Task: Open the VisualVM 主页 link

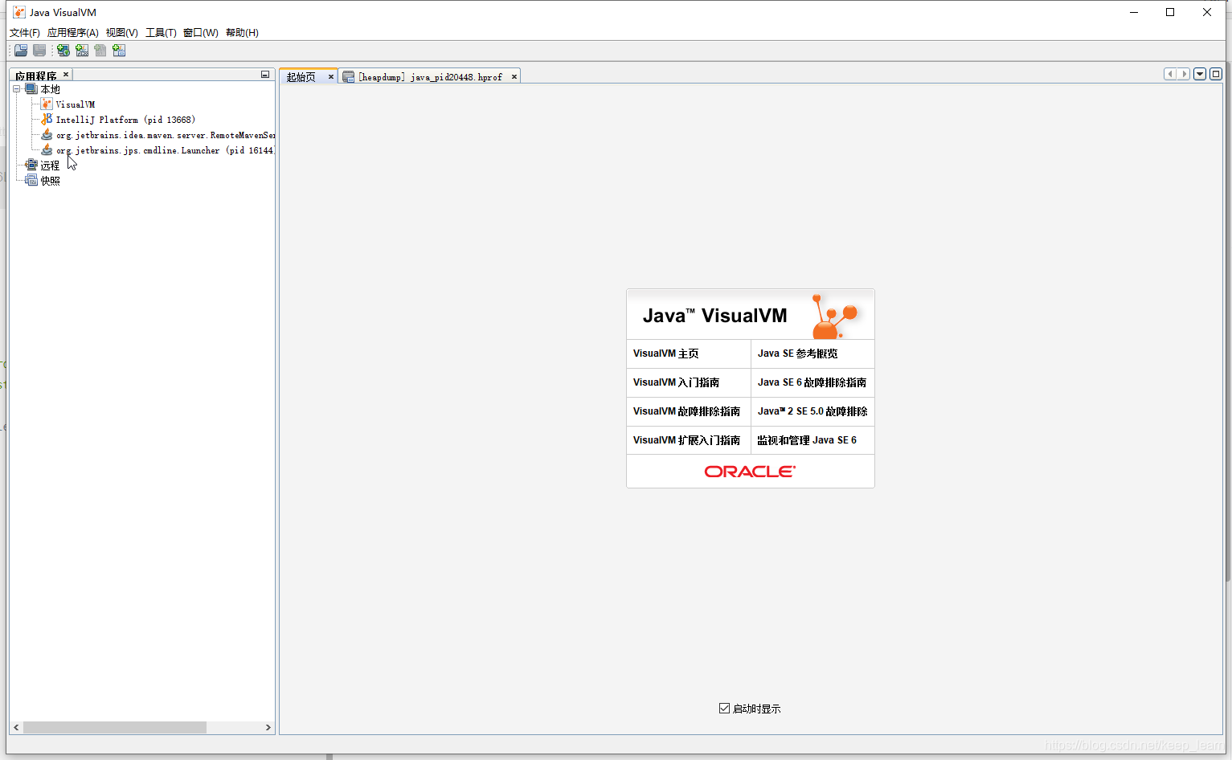Action: click(666, 353)
